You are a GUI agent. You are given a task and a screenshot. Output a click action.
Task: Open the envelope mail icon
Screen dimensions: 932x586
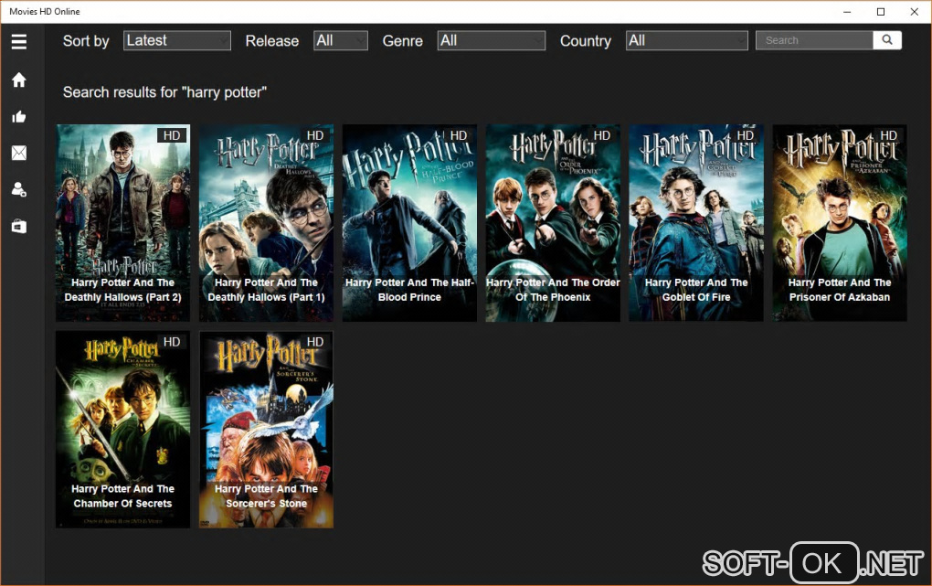(x=19, y=153)
